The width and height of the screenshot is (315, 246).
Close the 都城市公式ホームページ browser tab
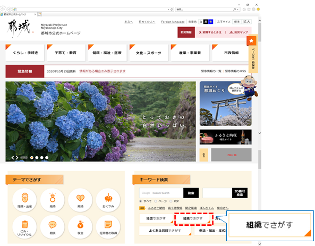pyautogui.click(x=35, y=14)
